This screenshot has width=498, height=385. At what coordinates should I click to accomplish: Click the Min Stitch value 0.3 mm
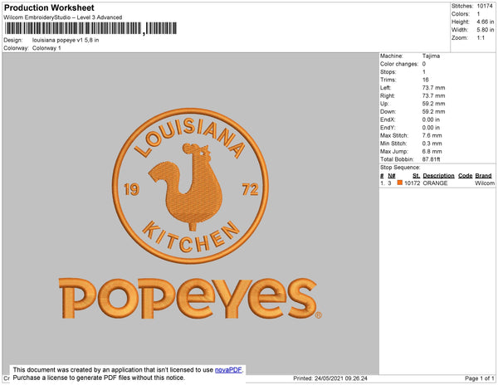point(432,144)
